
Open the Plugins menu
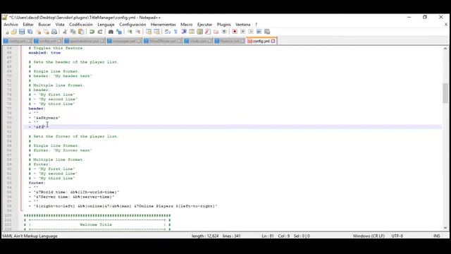(x=224, y=25)
